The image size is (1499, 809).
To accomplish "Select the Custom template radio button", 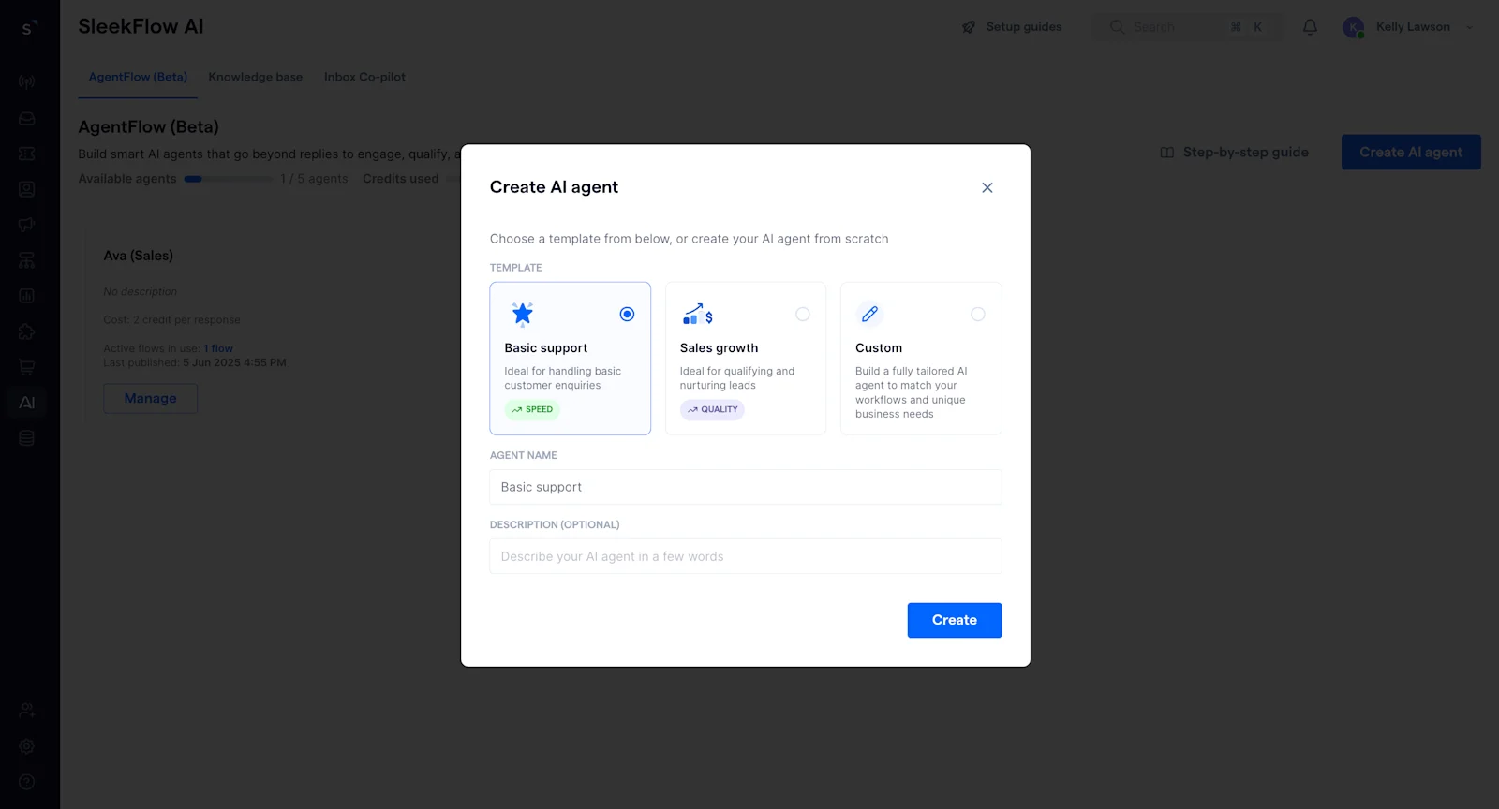I will tap(978, 315).
